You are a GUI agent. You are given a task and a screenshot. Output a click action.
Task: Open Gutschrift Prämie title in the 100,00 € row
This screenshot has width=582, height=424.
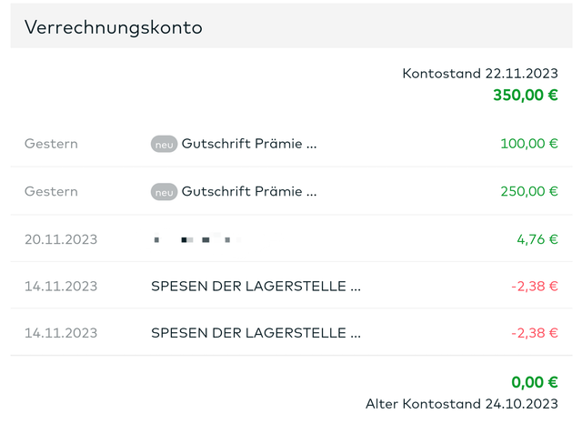(x=249, y=144)
